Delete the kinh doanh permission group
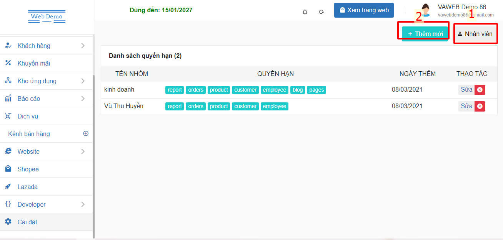 480,90
